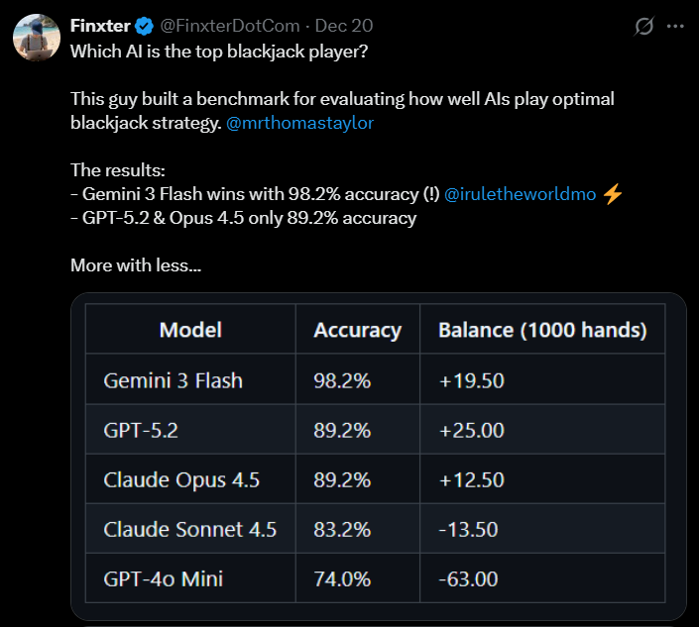Visit the @iruletheworldmo mention
Viewport: 699px width, 627px height.
point(521,194)
